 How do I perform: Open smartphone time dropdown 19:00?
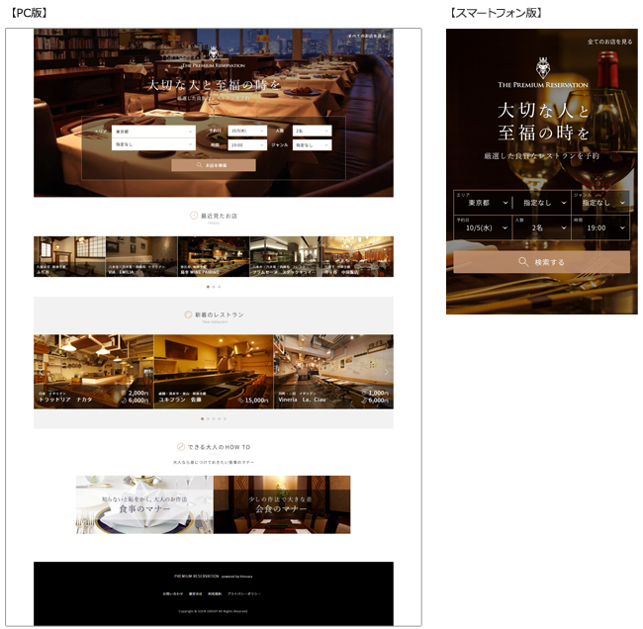[x=600, y=227]
